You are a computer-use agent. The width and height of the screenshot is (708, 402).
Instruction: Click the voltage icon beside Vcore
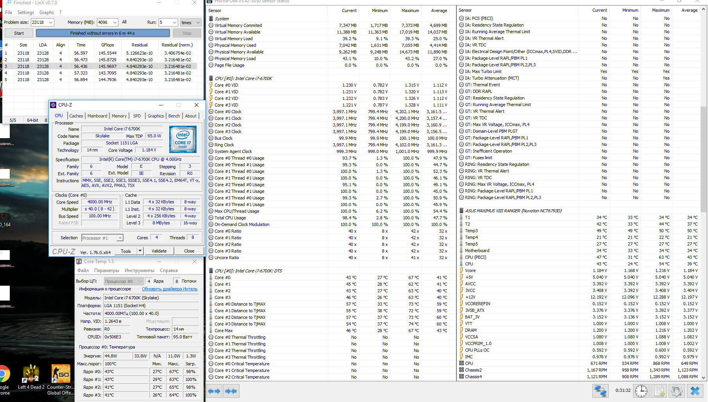click(x=461, y=270)
